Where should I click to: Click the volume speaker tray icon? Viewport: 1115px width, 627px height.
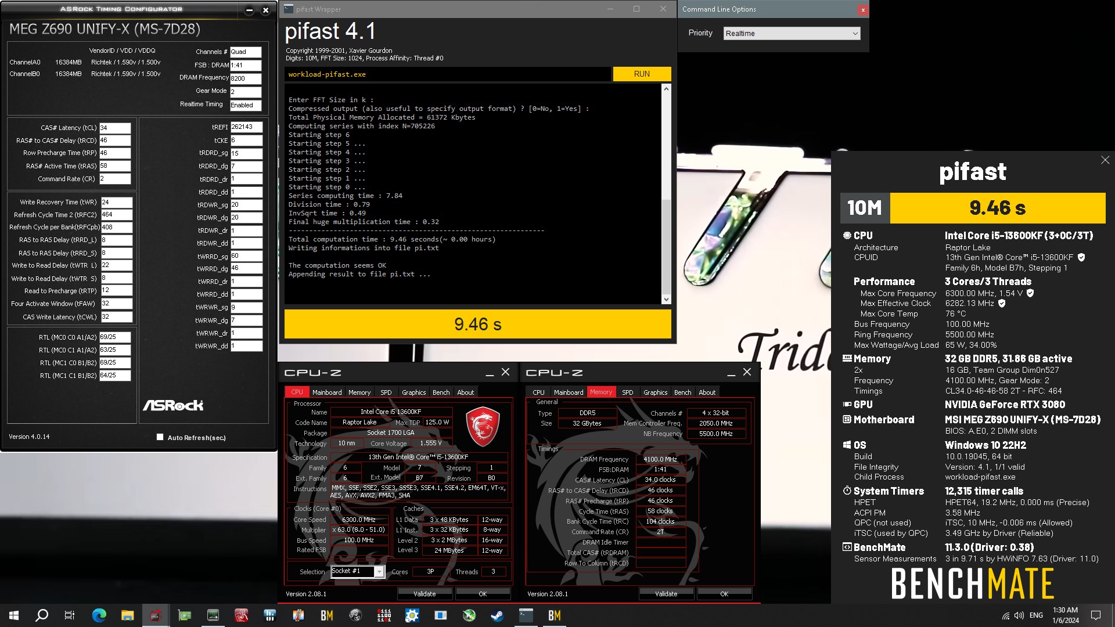(1019, 615)
